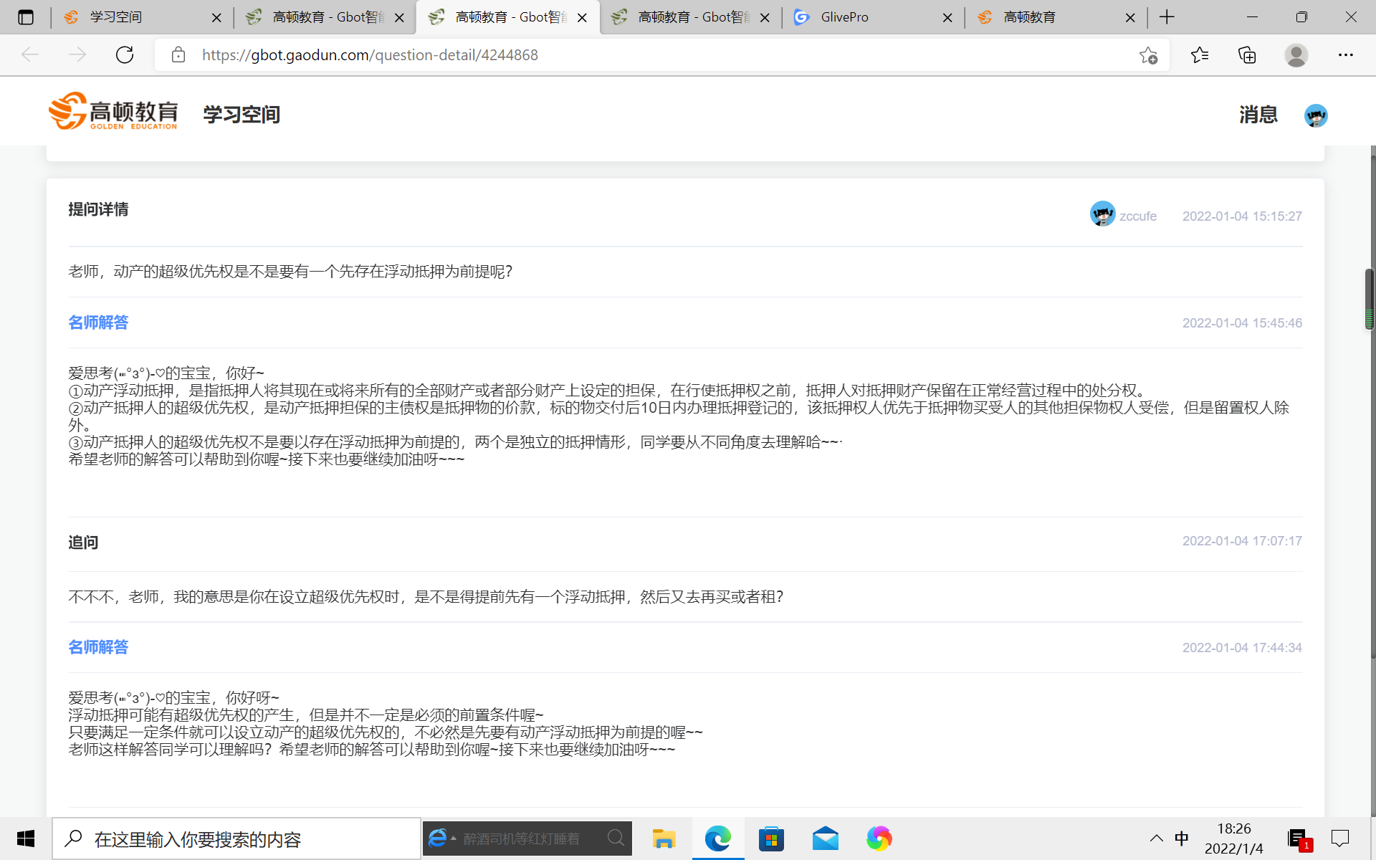Click the back navigation arrow
The height and width of the screenshot is (860, 1376).
pos(29,54)
